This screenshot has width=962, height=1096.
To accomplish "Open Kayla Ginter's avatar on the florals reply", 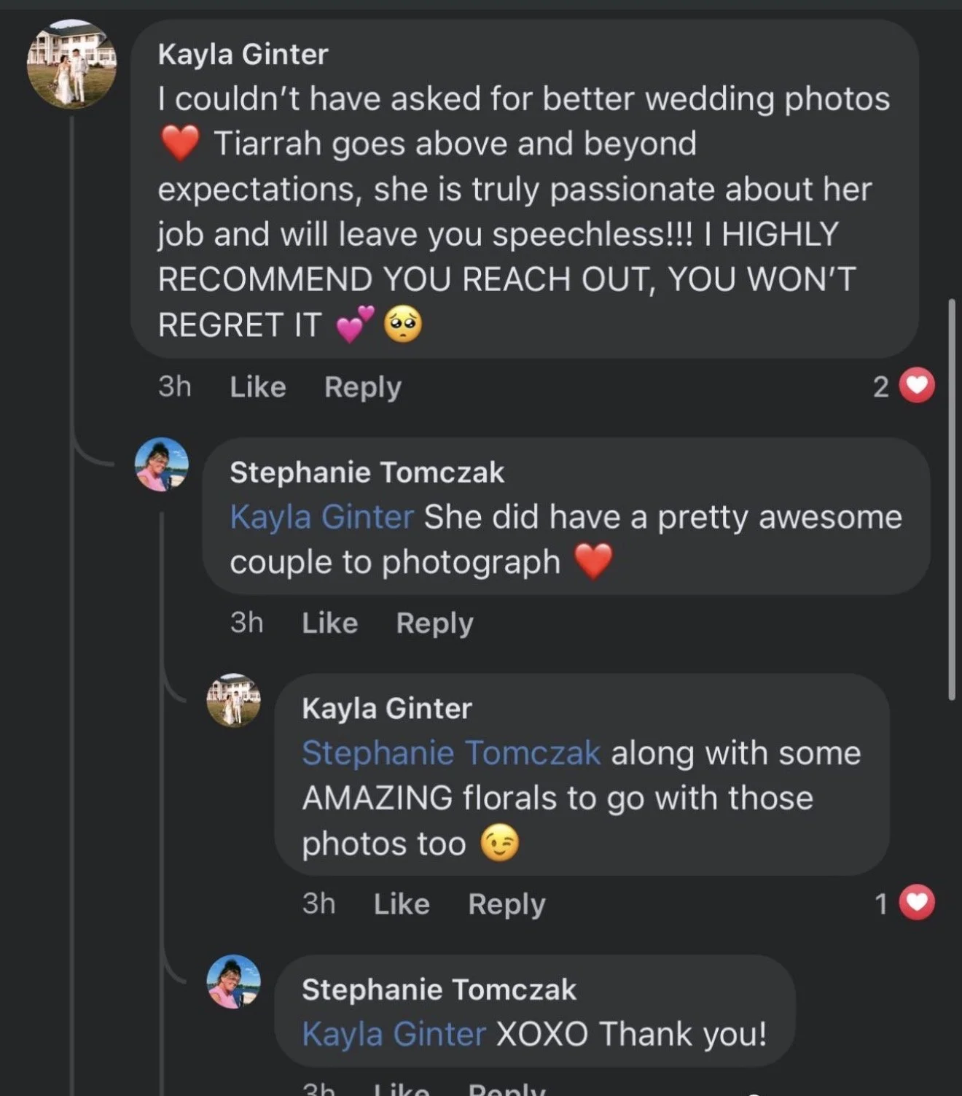I will pyautogui.click(x=234, y=701).
